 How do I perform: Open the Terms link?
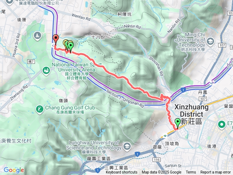coord(191,172)
